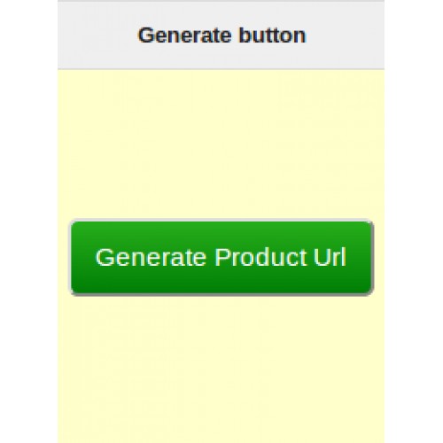Click the word "Generate" on the green button
This screenshot has height=443, width=443.
coord(151,257)
